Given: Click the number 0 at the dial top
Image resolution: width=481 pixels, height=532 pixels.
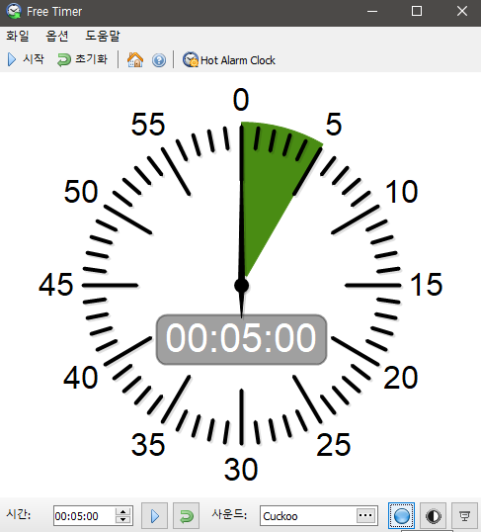Looking at the screenshot, I should [x=241, y=100].
